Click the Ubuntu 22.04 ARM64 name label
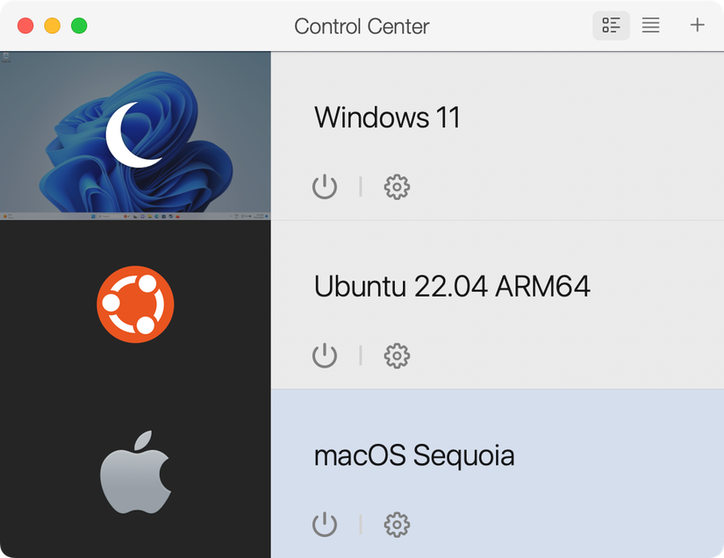 [453, 286]
